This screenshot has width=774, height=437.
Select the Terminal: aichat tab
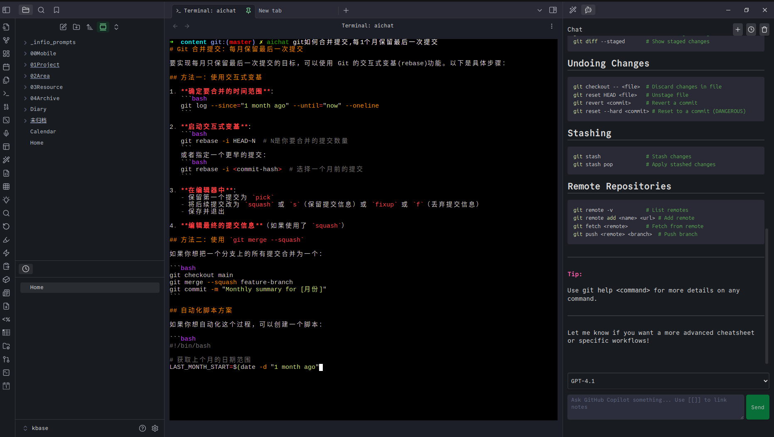[x=209, y=11]
